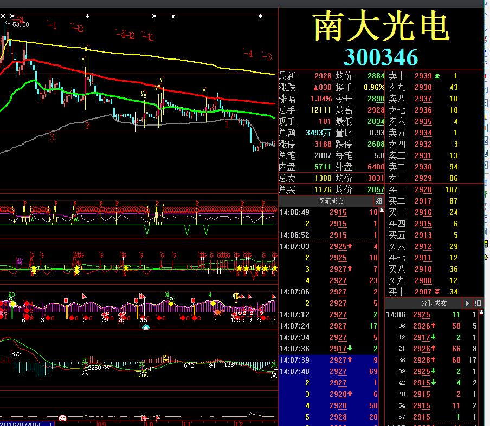Click the 内盘 value 5711
This screenshot has width=490, height=426.
[323, 167]
